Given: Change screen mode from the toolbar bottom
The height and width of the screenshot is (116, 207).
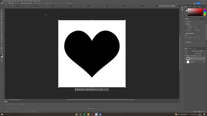Looking at the screenshot, I should pos(2,61).
